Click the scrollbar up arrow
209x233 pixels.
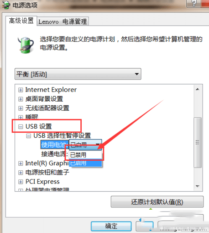point(198,89)
